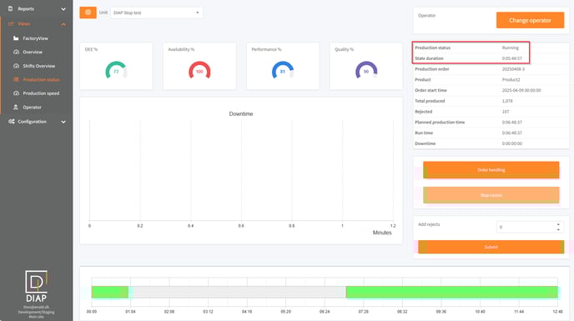Click the Availability % gauge showing 100

(x=199, y=70)
